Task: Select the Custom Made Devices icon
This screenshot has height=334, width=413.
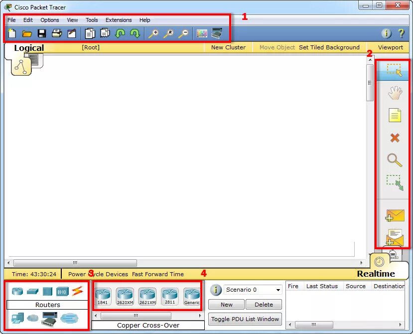Action: click(x=49, y=319)
